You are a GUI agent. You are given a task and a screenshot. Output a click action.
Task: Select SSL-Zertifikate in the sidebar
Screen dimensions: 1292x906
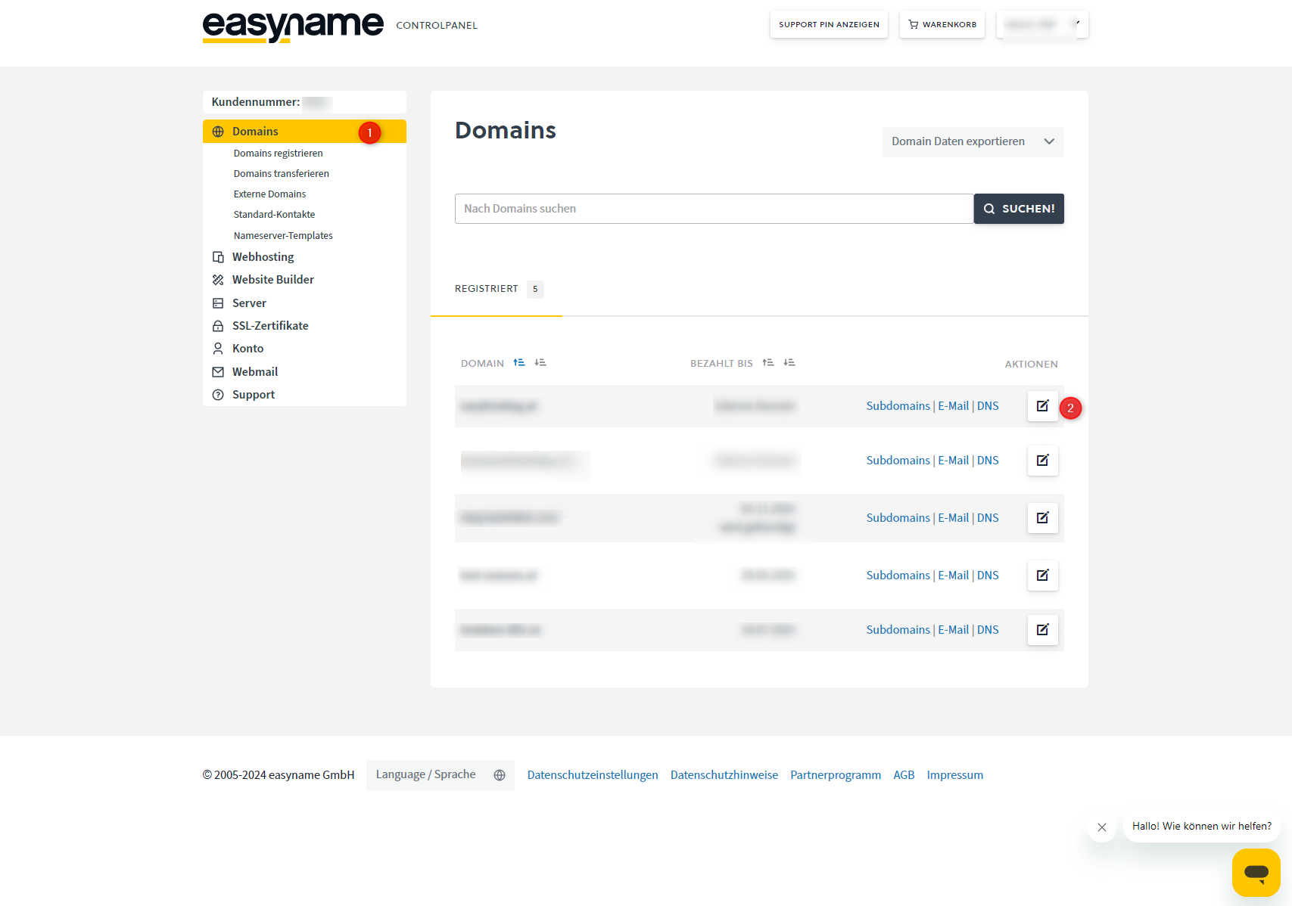click(x=270, y=326)
